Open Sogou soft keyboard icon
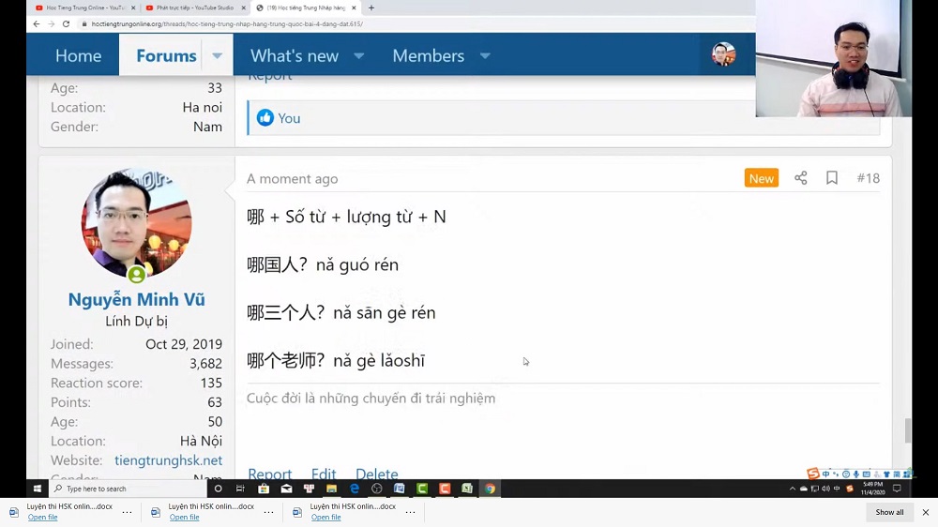The width and height of the screenshot is (938, 527). tap(866, 474)
